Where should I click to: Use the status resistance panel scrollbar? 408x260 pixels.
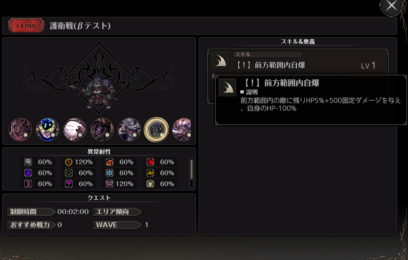pyautogui.click(x=191, y=170)
